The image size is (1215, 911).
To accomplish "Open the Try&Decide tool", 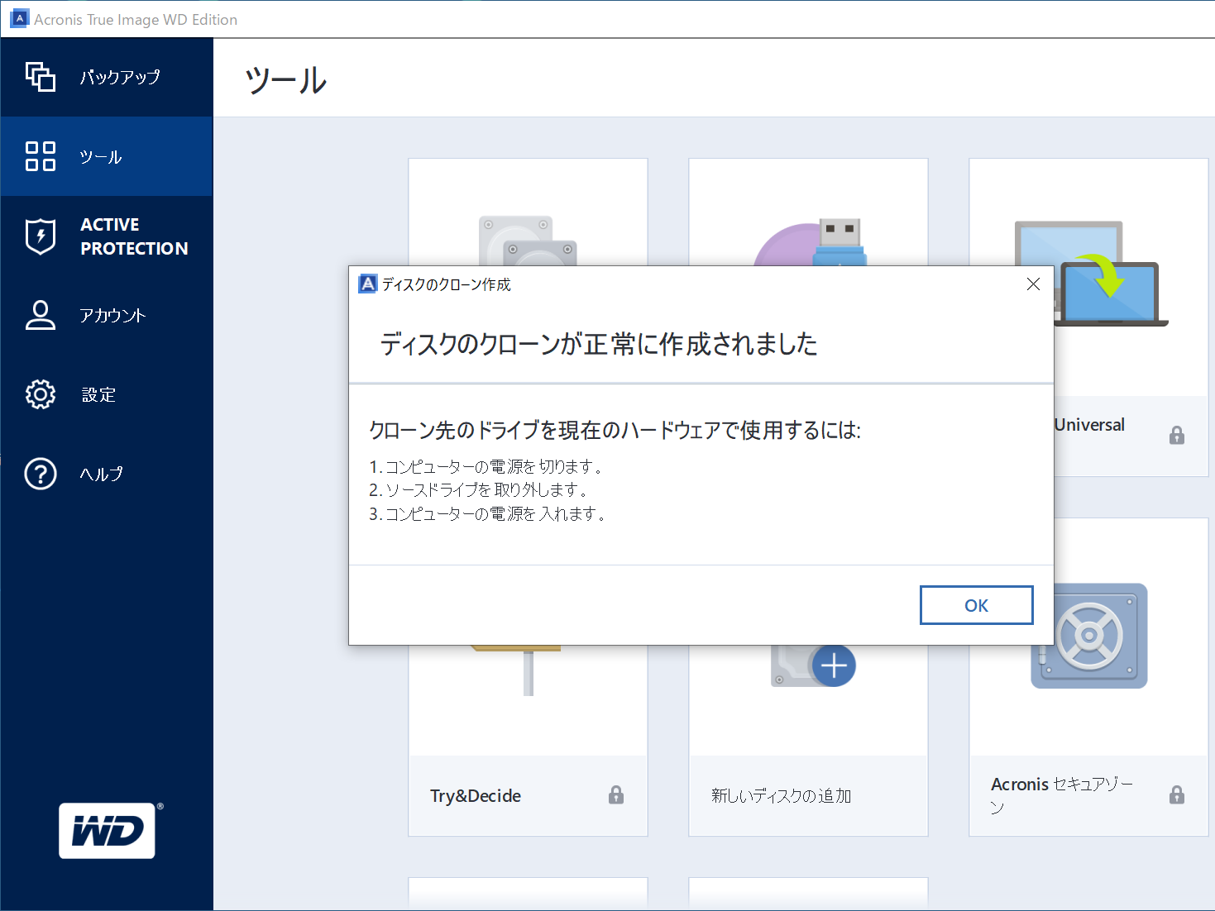I will [474, 794].
